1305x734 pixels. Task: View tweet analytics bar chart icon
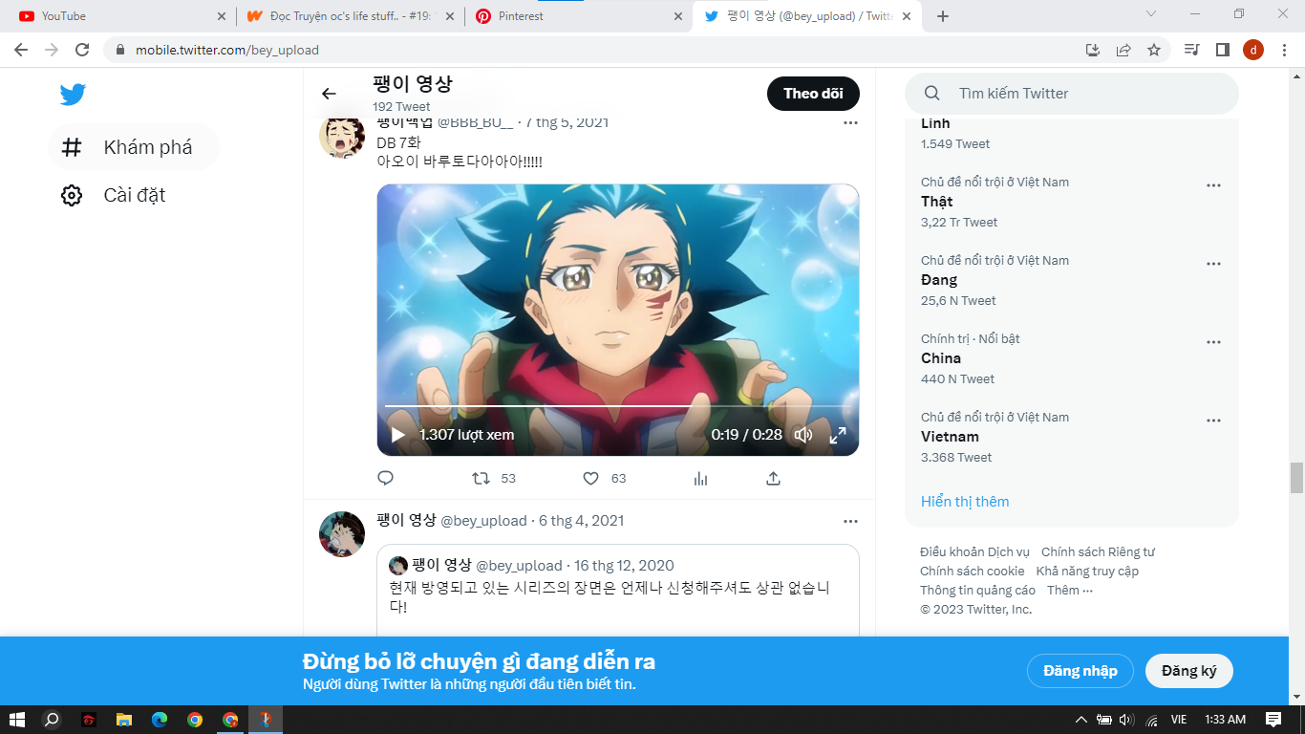pyautogui.click(x=700, y=478)
